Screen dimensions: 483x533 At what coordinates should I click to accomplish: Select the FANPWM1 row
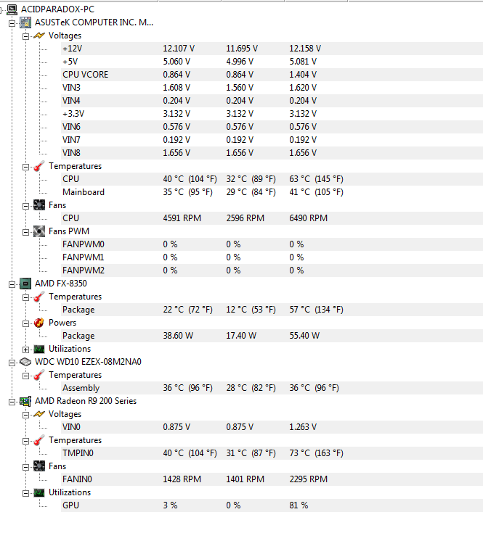click(272, 257)
